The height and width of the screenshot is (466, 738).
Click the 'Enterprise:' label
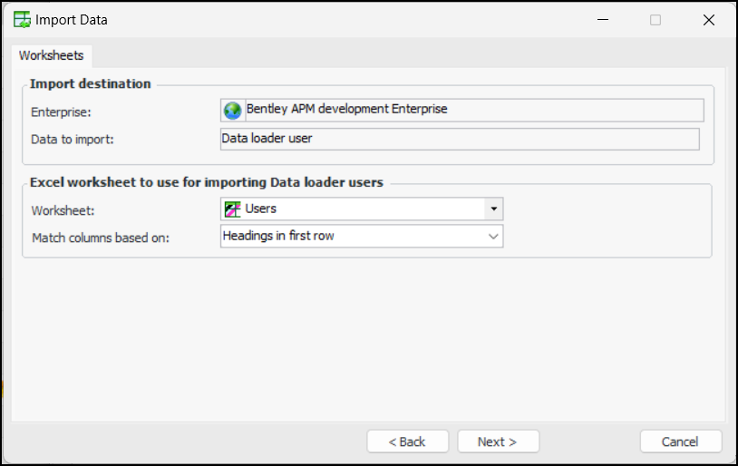pyautogui.click(x=61, y=112)
